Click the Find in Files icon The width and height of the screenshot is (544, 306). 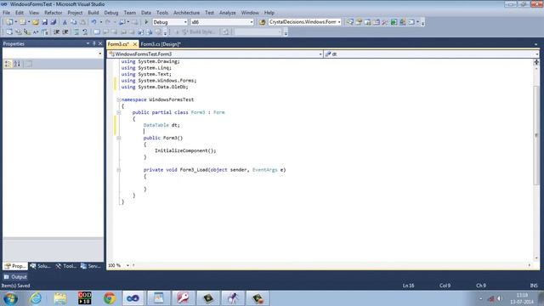point(262,22)
